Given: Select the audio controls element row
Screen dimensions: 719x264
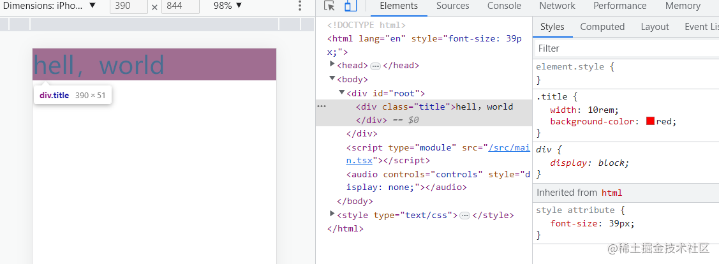Looking at the screenshot, I should (424, 180).
